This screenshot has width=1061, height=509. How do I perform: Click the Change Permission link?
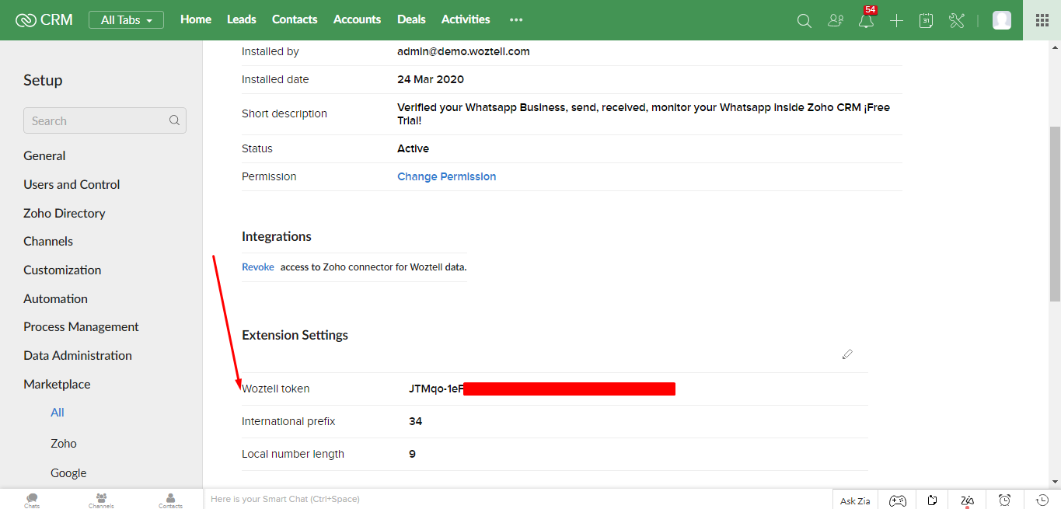tap(447, 176)
